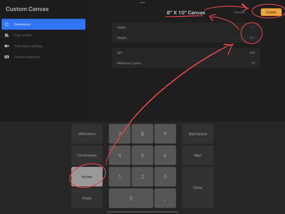Cancel the custom canvas
Image resolution: width=285 pixels, height=214 pixels.
click(239, 12)
